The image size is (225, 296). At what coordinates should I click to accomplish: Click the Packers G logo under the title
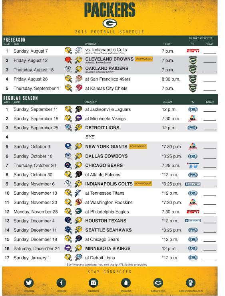pos(110,24)
